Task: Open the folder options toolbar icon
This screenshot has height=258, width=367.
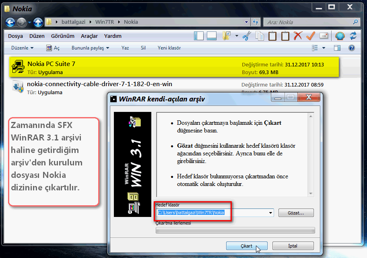Action: tap(226, 36)
